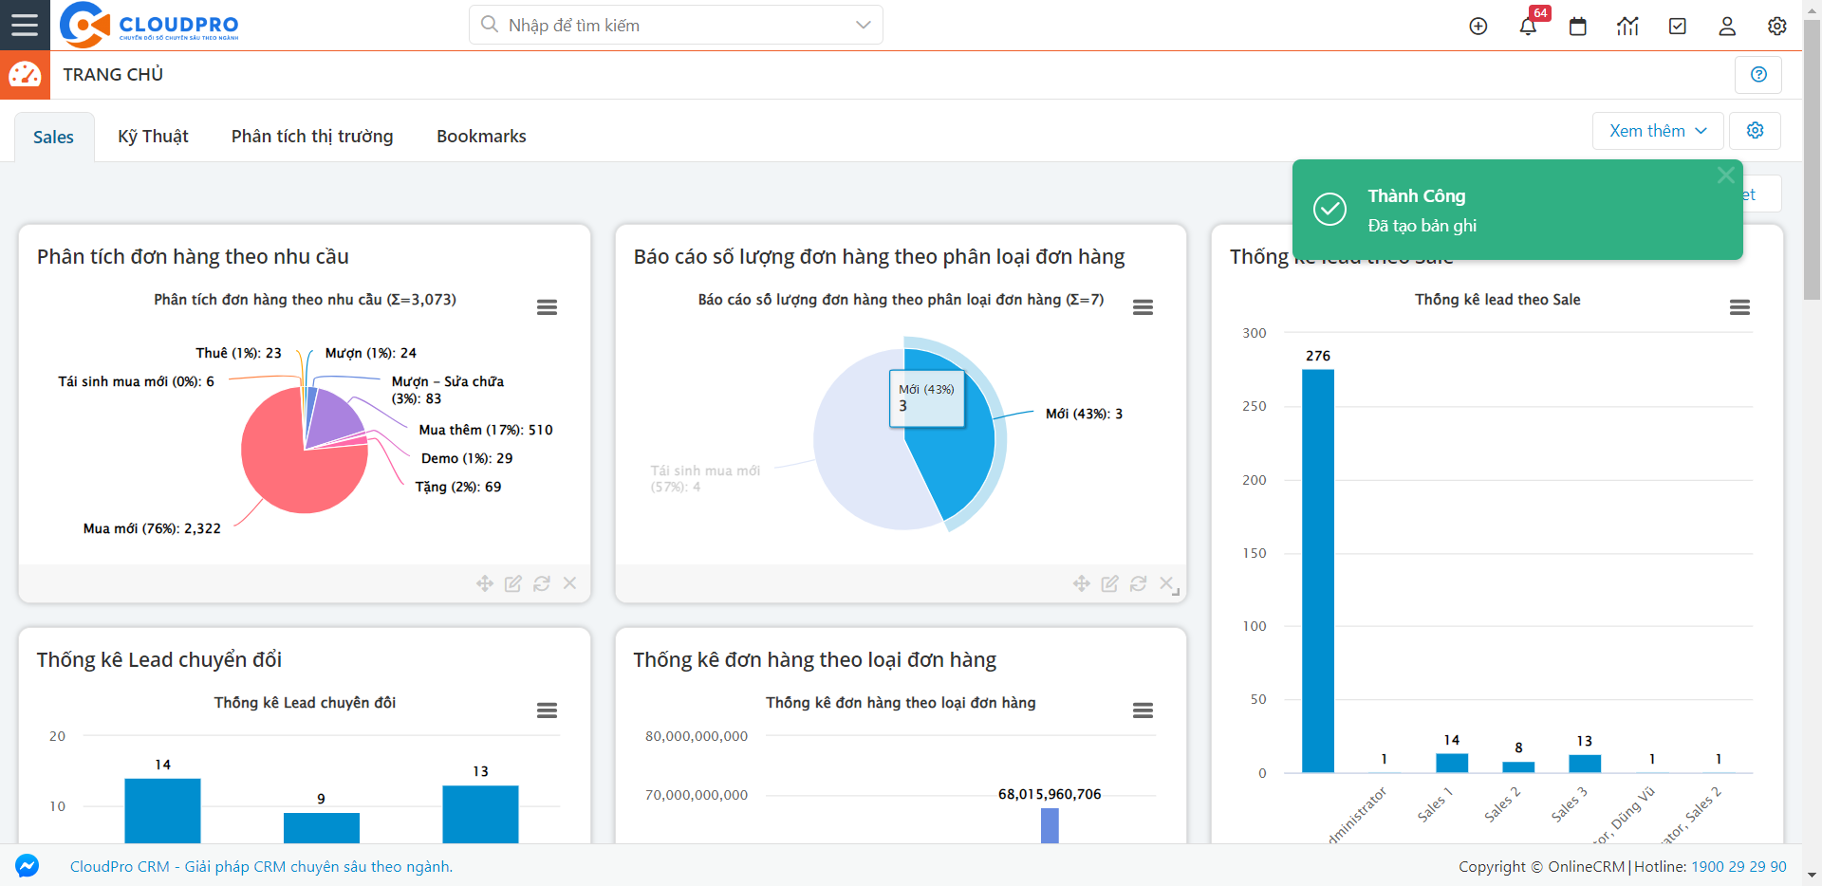Click hotline 1900 29 29 90 link
This screenshot has width=1822, height=886.
[x=1738, y=866]
